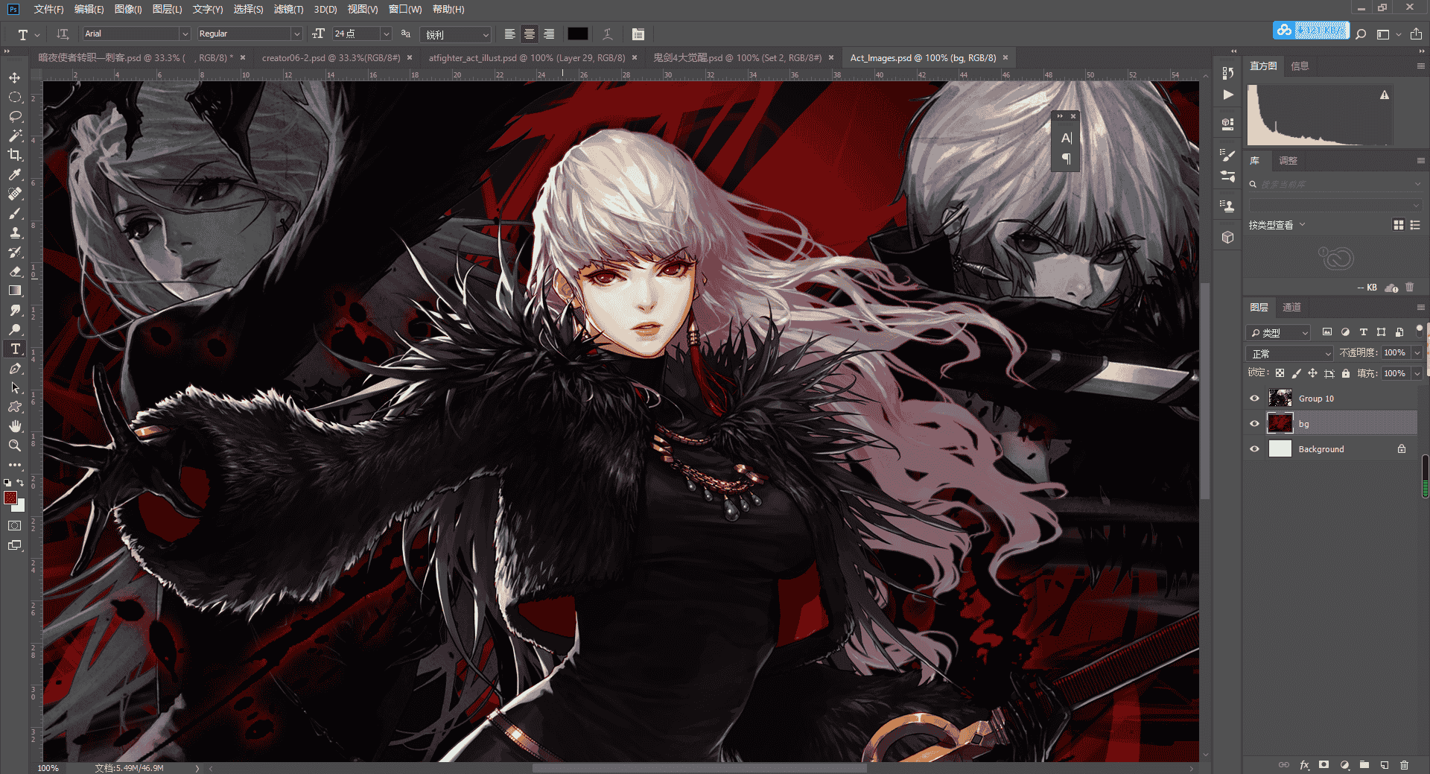Screen dimensions: 1430x774
Task: Open the layer effects fx menu
Action: (1304, 764)
